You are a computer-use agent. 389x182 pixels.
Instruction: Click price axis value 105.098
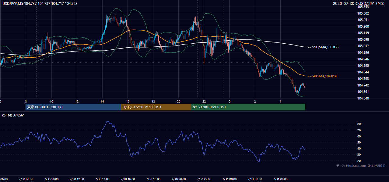[364, 39]
